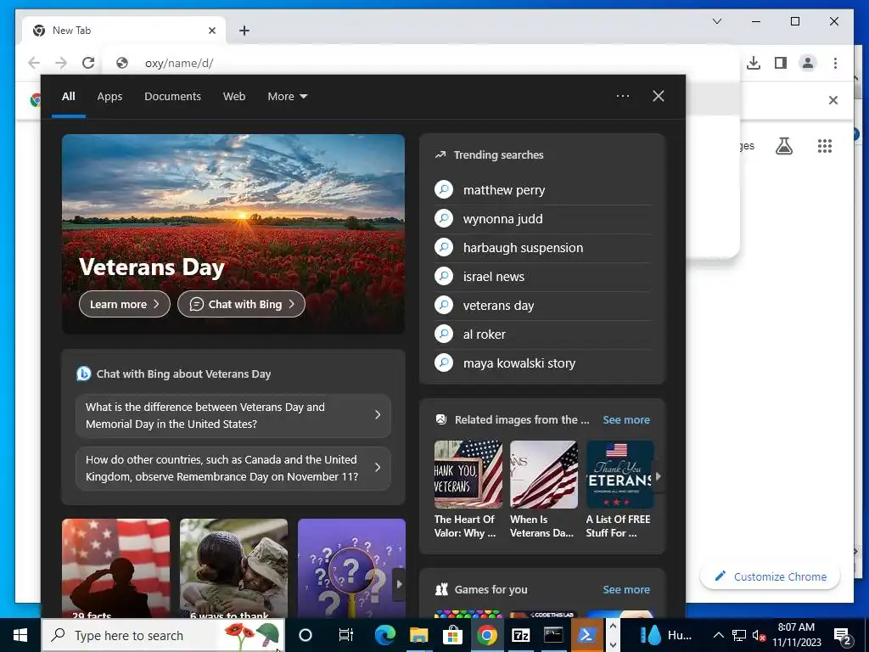Open the tab search chevron in Chrome

716,21
